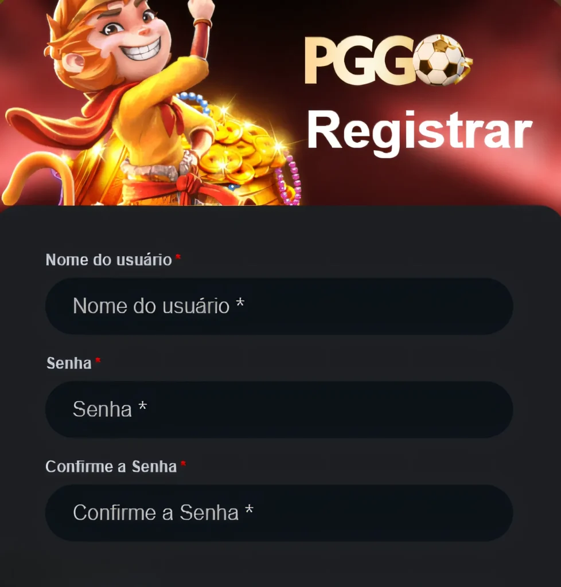Click the red asterisk beside the Confirme a Senha label
This screenshot has height=587, width=561.
click(183, 463)
